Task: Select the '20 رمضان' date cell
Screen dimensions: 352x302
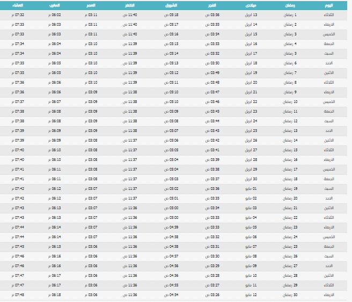Action: [x=290, y=198]
